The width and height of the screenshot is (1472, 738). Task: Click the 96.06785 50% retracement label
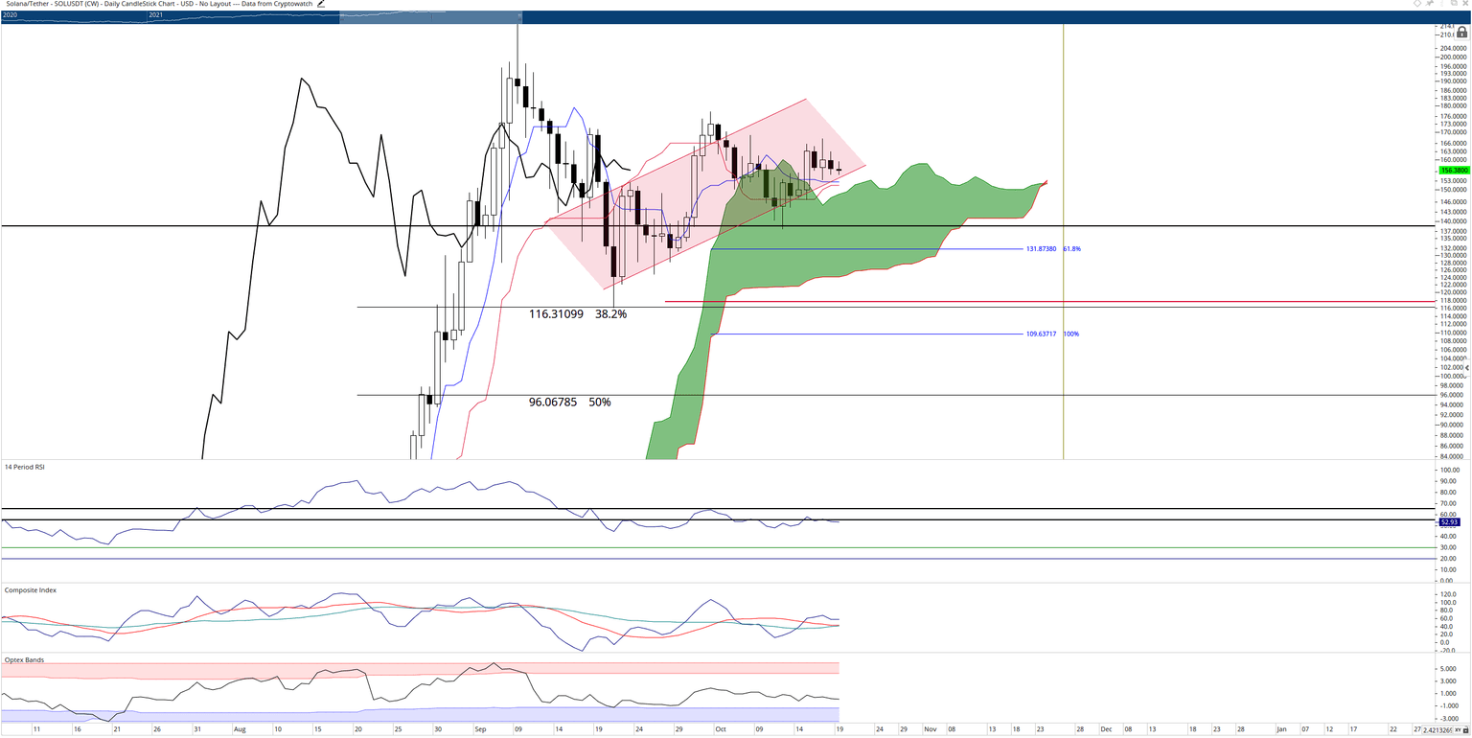click(x=570, y=403)
